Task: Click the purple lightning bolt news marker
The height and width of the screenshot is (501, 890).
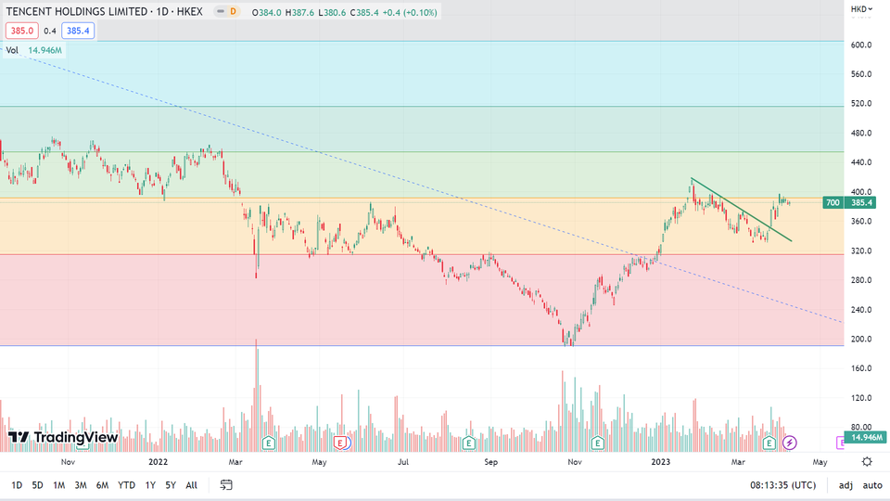Action: coord(790,443)
